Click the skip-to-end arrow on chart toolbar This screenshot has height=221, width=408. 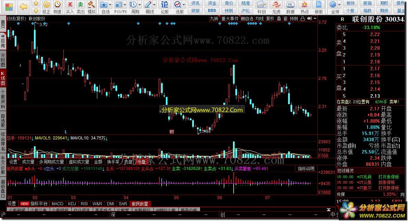309,19
